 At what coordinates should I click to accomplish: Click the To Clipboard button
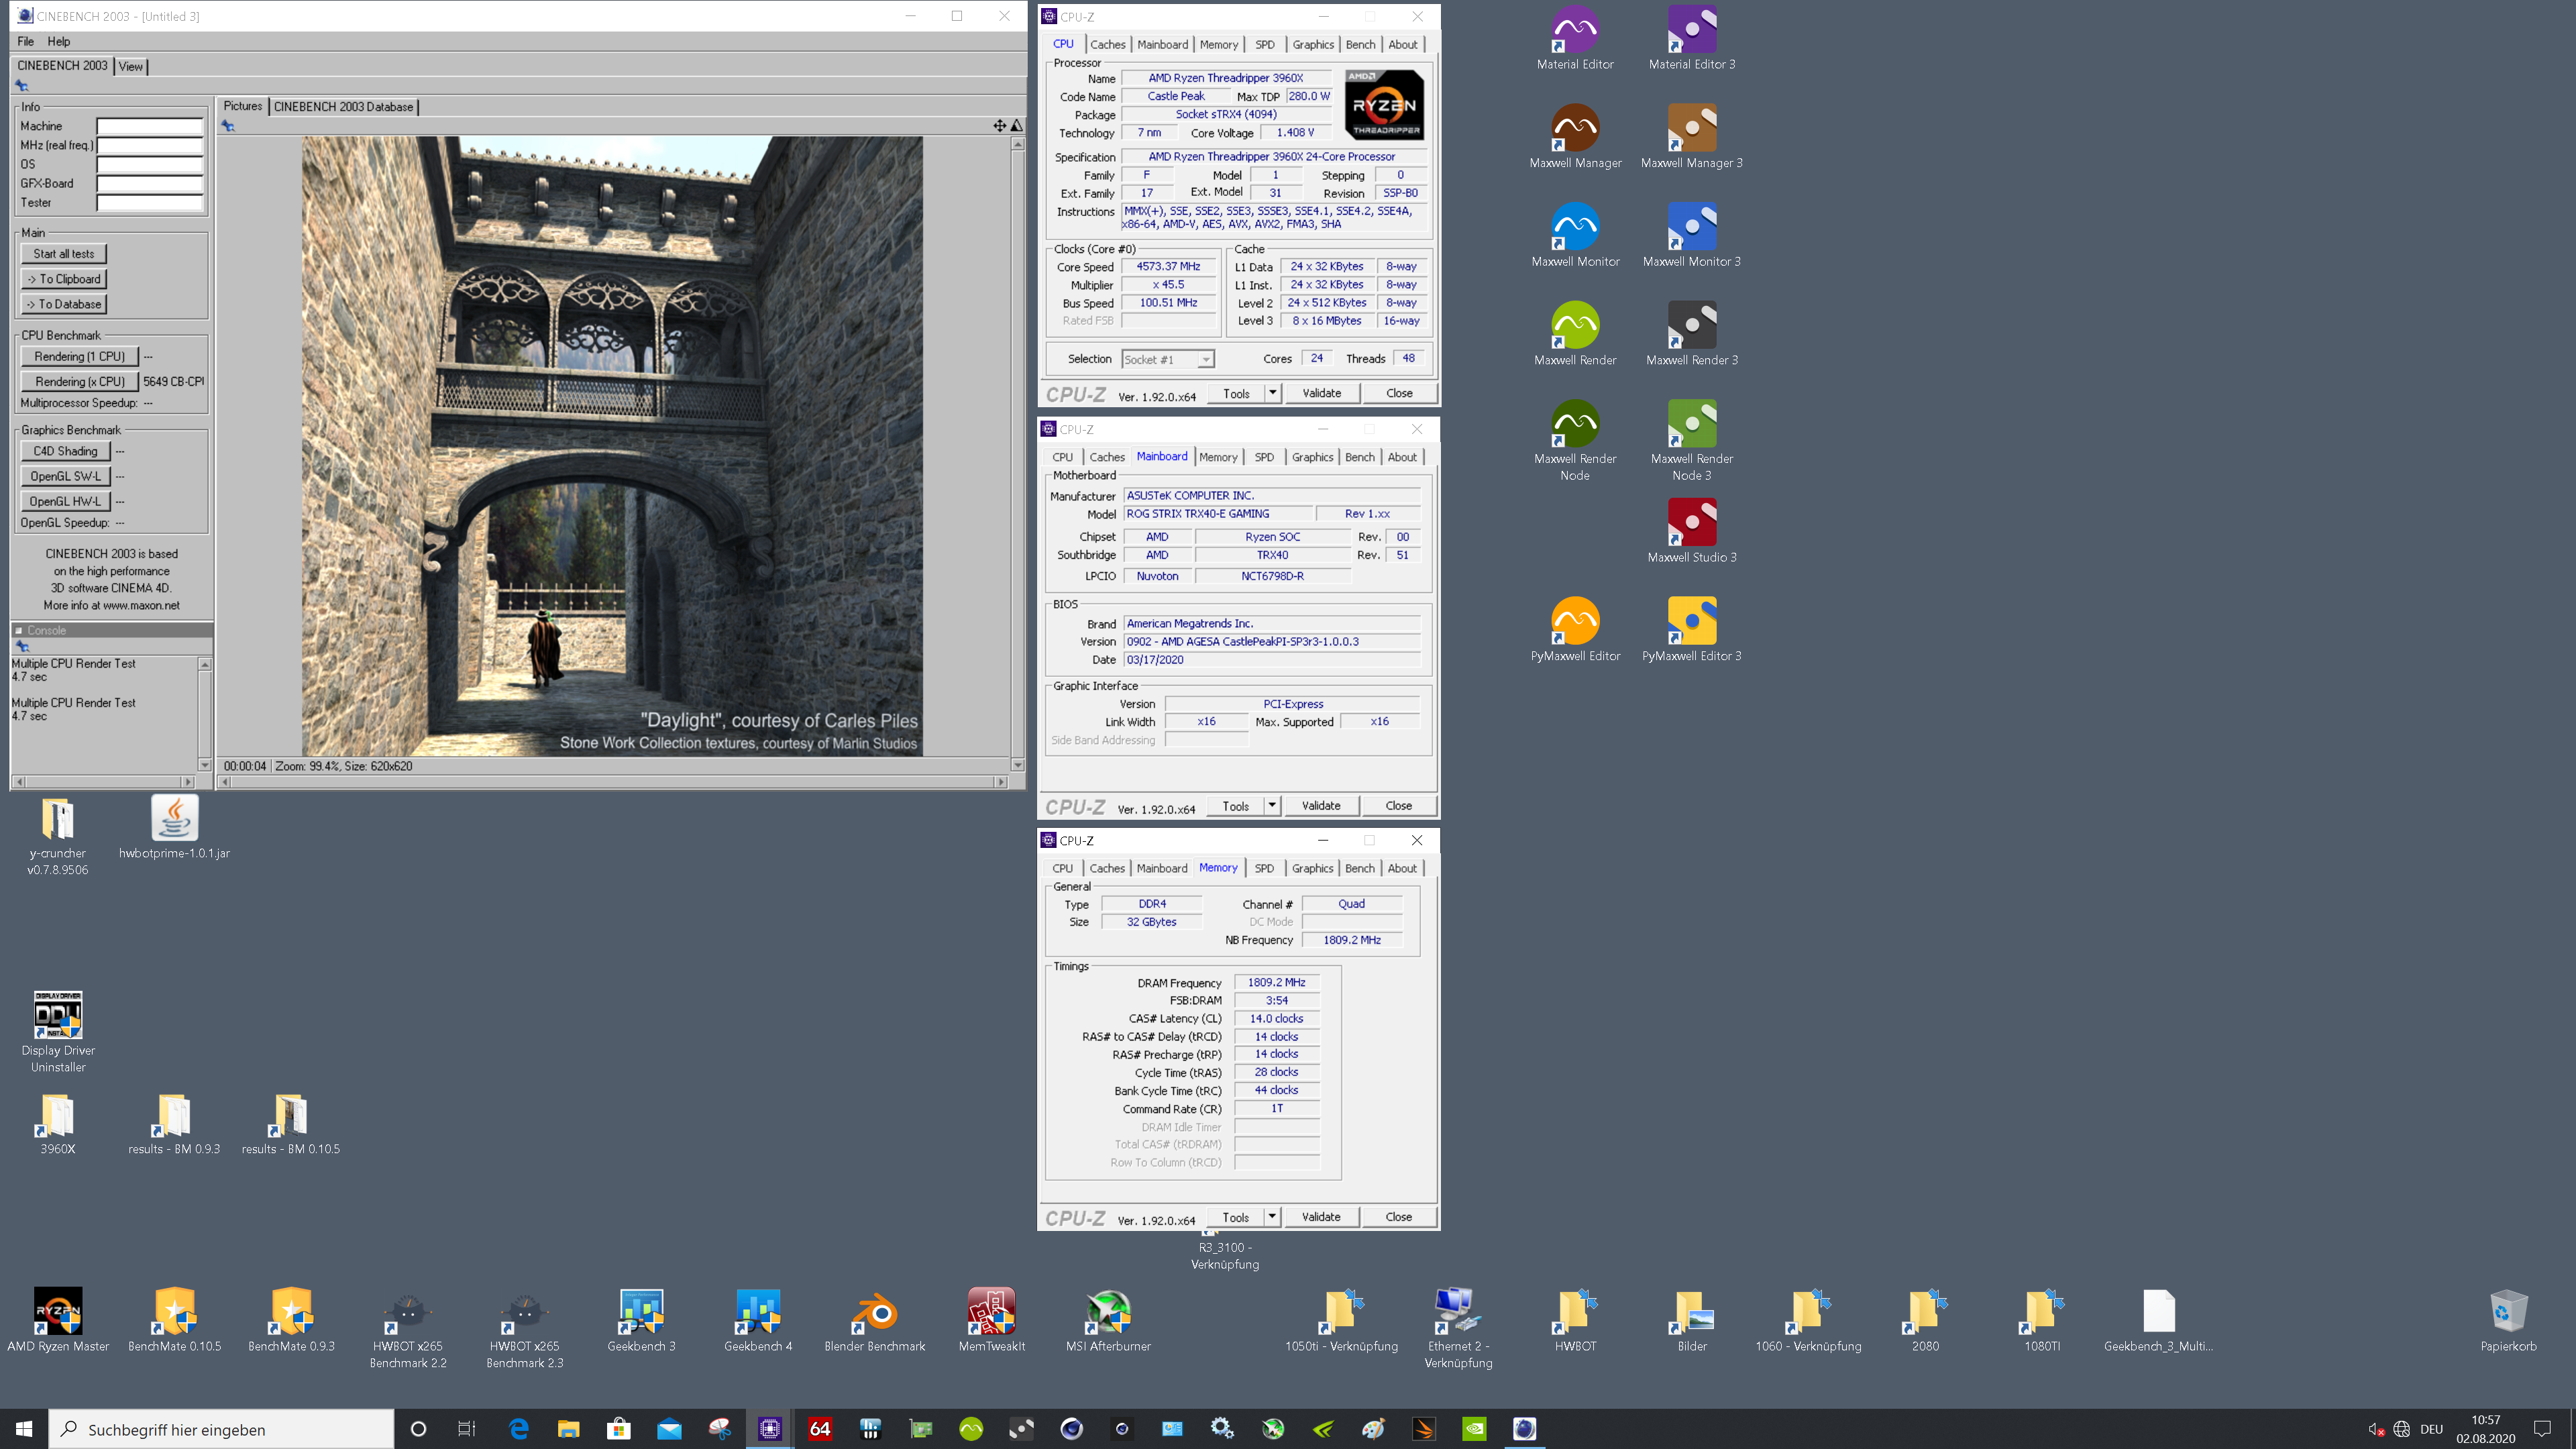(64, 279)
